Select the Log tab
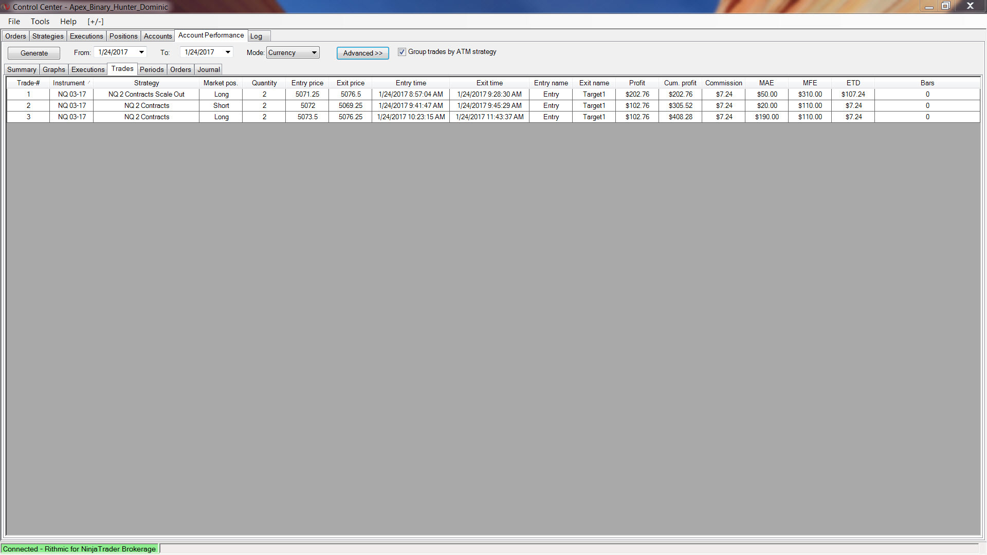 (256, 36)
